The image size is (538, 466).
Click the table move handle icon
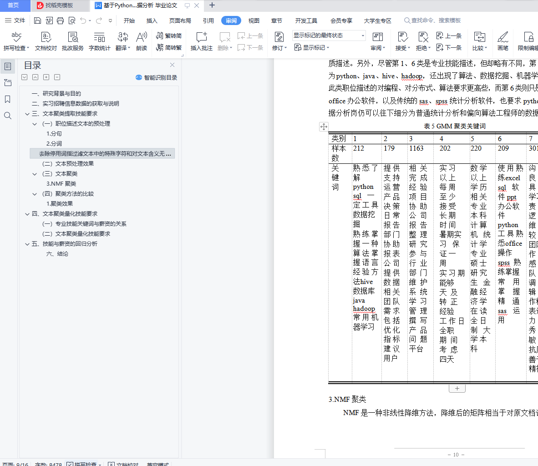(324, 127)
